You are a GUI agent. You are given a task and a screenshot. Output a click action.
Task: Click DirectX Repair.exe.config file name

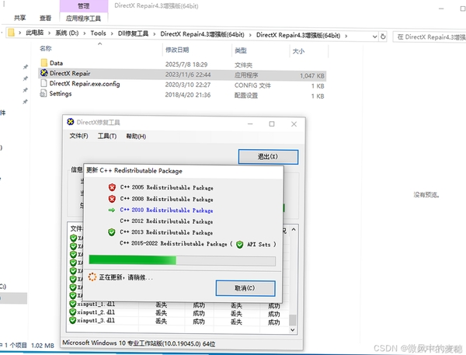tap(85, 84)
